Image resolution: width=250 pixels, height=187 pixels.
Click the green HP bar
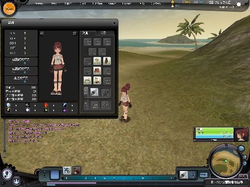pos(214,131)
